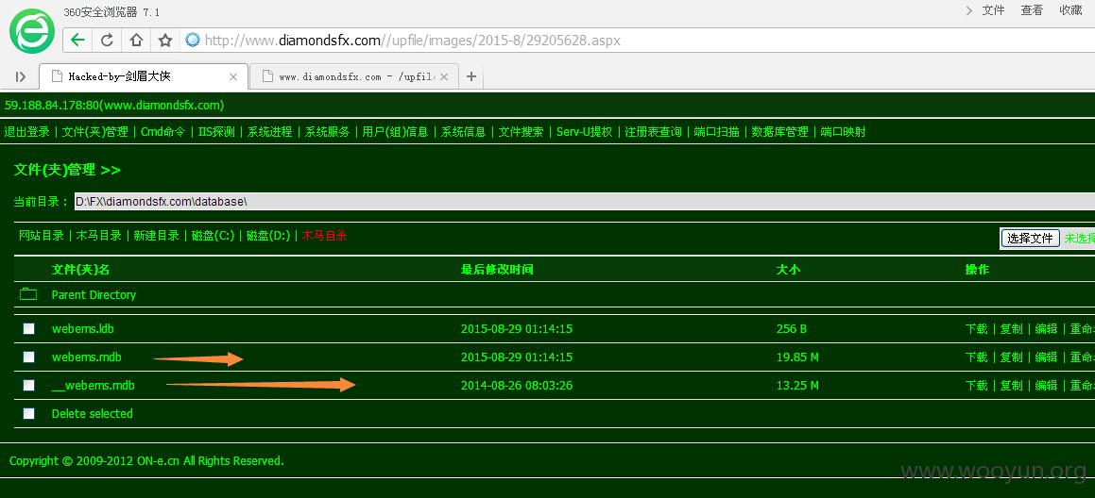This screenshot has height=498, width=1095.
Task: Click 退出登录 logout link
Action: pyautogui.click(x=27, y=132)
